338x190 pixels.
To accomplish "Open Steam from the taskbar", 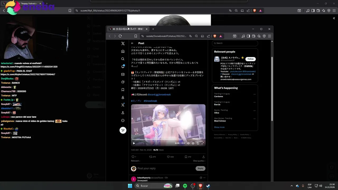I will tap(208, 186).
